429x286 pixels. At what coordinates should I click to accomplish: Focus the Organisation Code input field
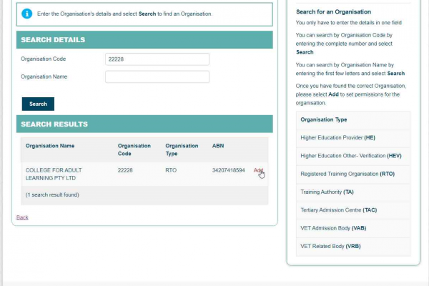coord(157,59)
